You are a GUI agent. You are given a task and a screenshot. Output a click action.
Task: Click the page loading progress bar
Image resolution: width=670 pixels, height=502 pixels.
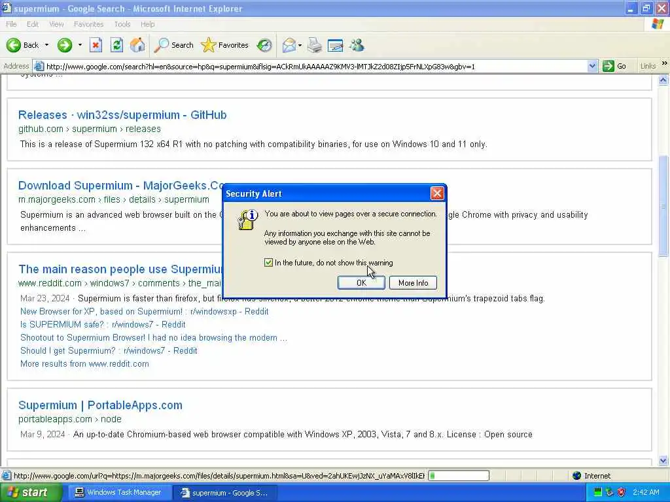[459, 476]
